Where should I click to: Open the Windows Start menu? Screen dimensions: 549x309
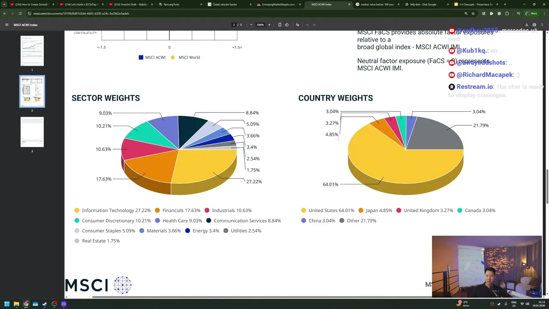(x=7, y=304)
